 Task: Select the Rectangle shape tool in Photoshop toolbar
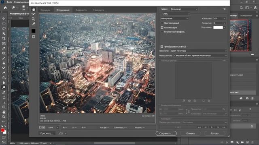(4, 107)
